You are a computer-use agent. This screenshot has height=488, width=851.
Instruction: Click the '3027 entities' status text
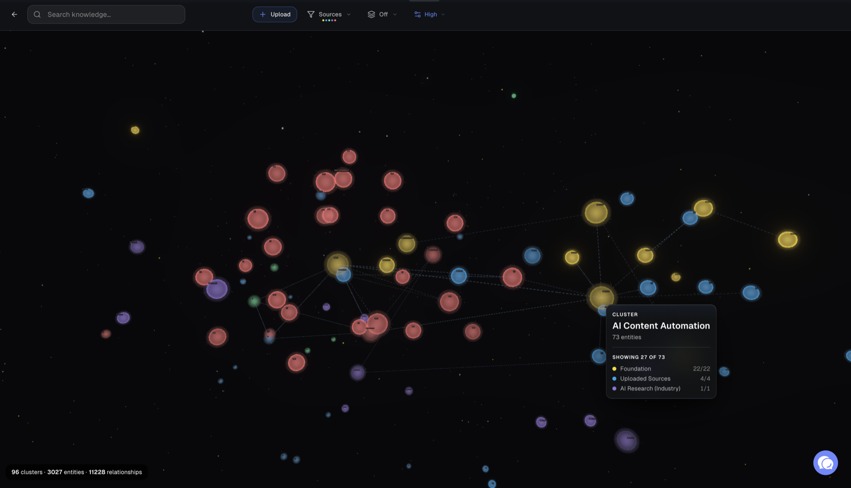click(65, 472)
